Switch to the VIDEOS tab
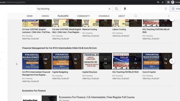Viewport: 180px width, 101px height. 45,16
